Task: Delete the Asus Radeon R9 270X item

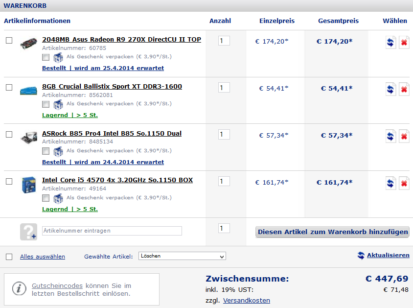Action: 404,42
